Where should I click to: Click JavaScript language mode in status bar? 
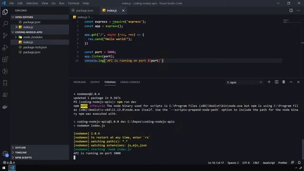pos(268,162)
